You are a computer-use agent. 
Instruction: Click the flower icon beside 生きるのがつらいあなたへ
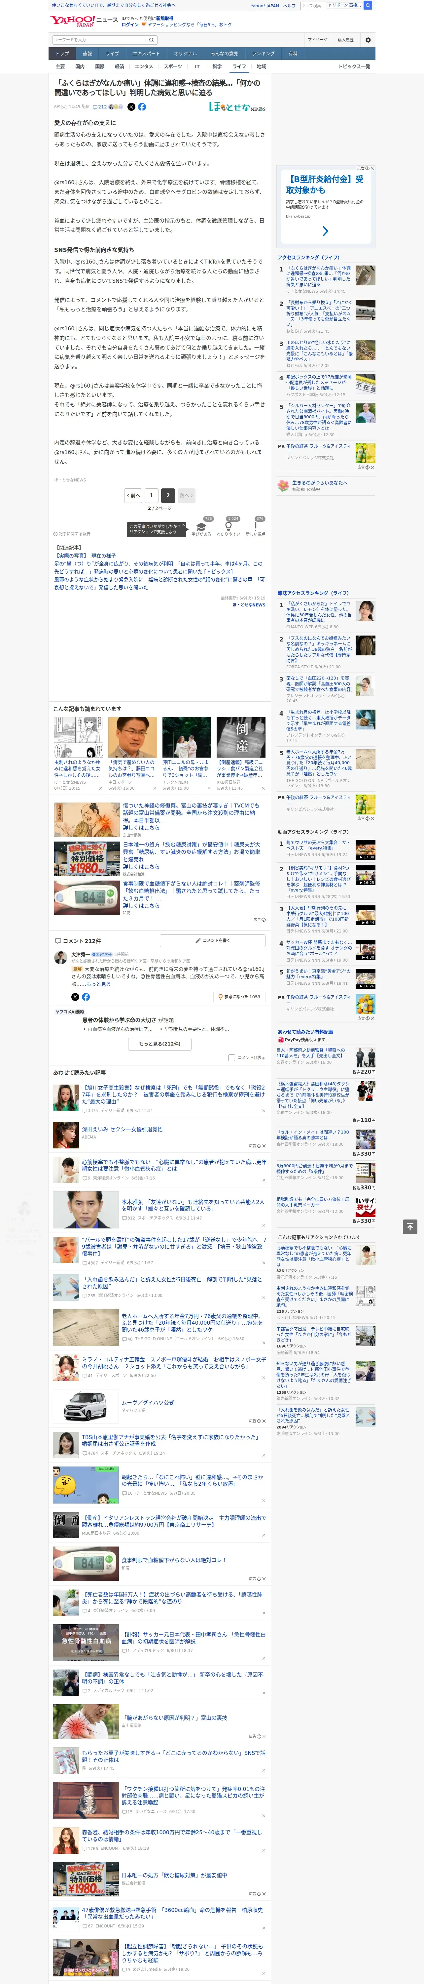tap(283, 486)
